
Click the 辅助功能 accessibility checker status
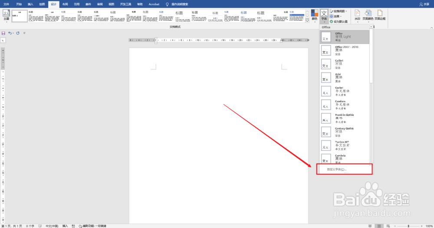pyautogui.click(x=92, y=226)
